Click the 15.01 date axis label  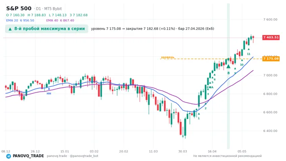pos(65,151)
